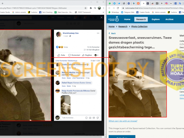Open Creator Studio bookmark in right window

143,12
